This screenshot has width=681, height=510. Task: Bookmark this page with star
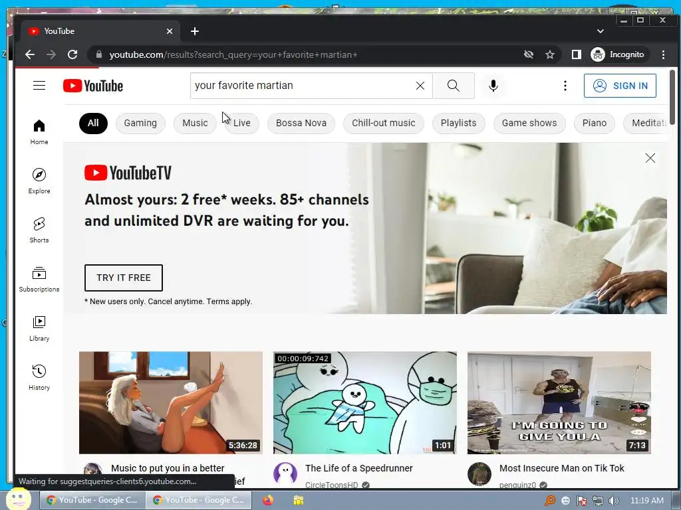pyautogui.click(x=550, y=54)
